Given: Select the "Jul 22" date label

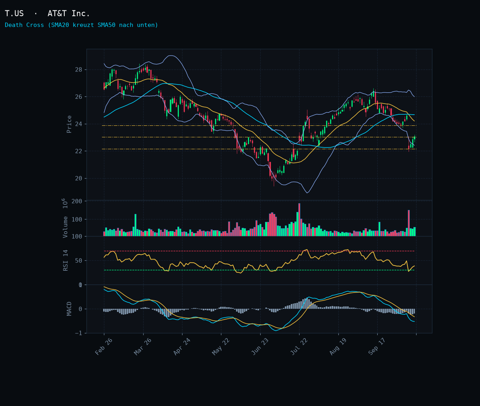Looking at the screenshot, I should [299, 346].
